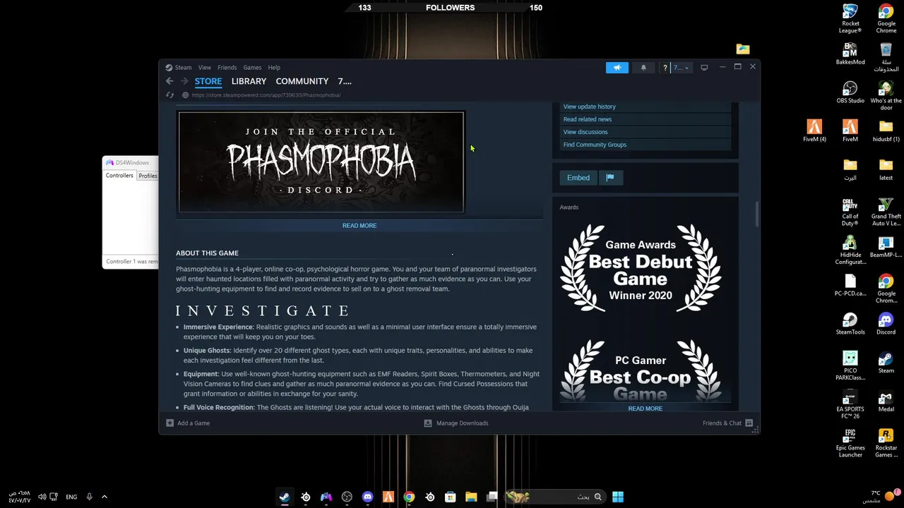This screenshot has width=904, height=508.
Task: Click the Phasmophobia Discord banner image
Action: [x=321, y=162]
